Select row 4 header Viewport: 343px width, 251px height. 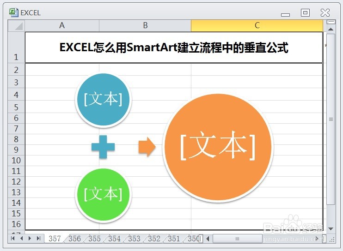tap(16, 95)
